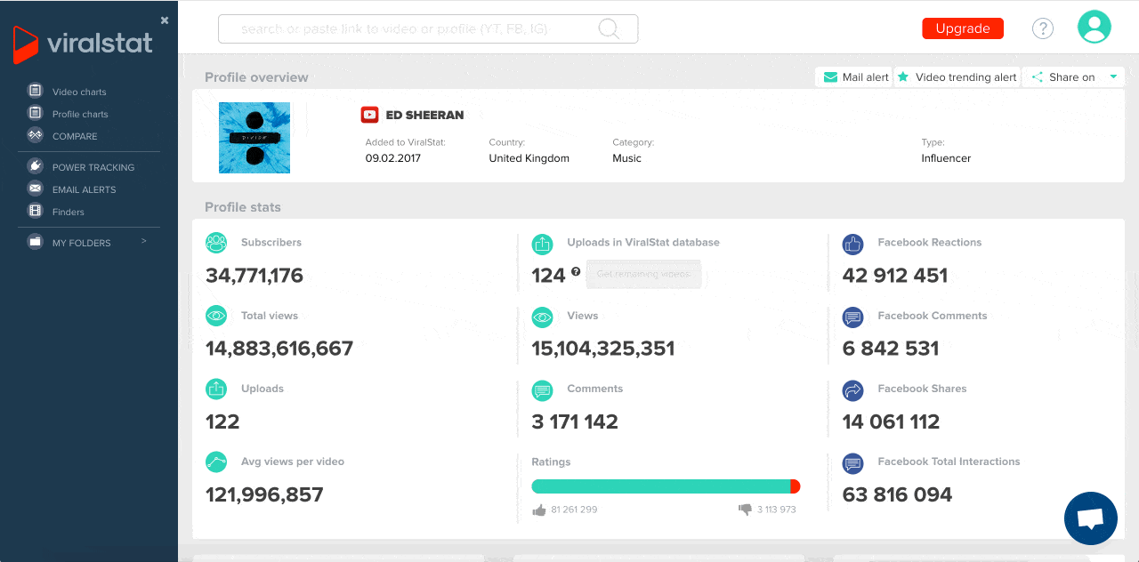Click the Ratings like/dislike bar
1139x562 pixels.
[666, 486]
